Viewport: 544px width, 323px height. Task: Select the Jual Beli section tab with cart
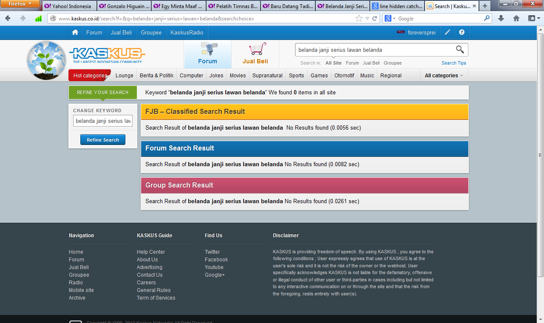coord(255,54)
